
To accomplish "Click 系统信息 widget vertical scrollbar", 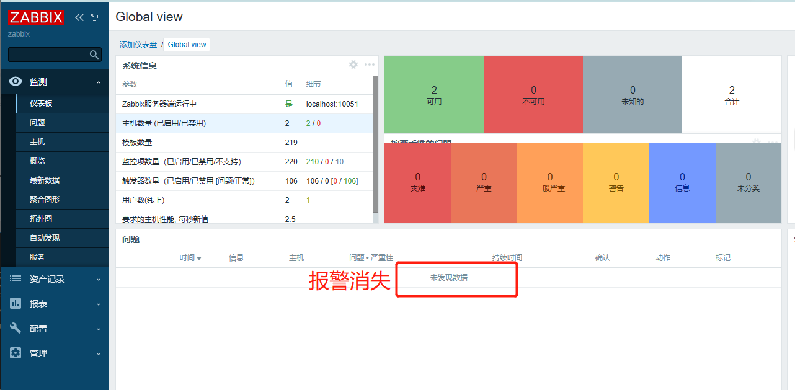I will point(375,144).
